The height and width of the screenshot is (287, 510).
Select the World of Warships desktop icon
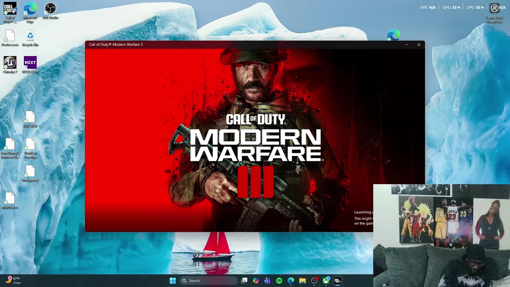point(30,149)
